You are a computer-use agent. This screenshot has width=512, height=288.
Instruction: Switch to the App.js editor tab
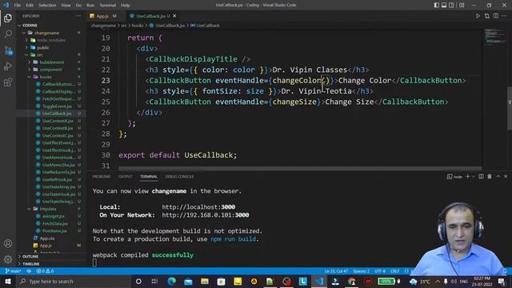pyautogui.click(x=102, y=16)
